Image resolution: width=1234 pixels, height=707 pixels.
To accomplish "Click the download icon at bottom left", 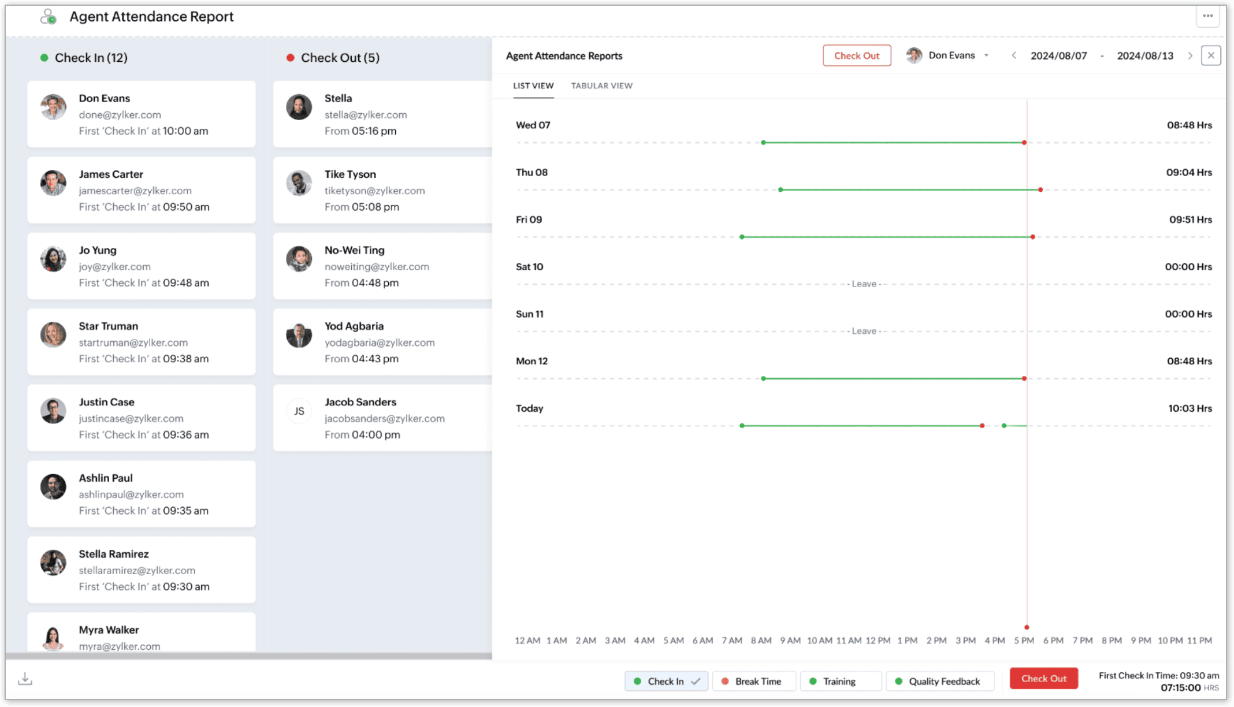I will tap(25, 679).
